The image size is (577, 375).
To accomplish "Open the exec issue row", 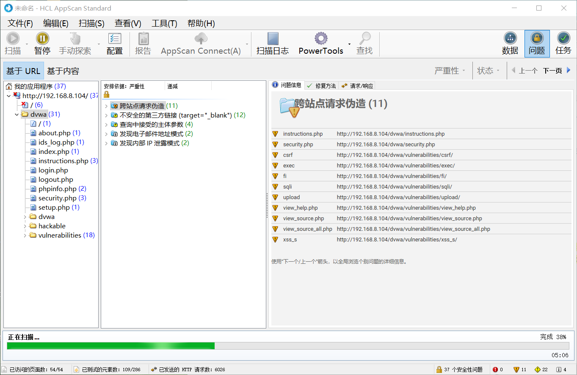I will [x=421, y=165].
